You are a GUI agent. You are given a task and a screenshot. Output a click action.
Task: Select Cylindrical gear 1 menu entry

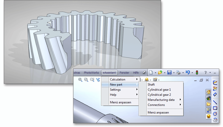(x=159, y=90)
